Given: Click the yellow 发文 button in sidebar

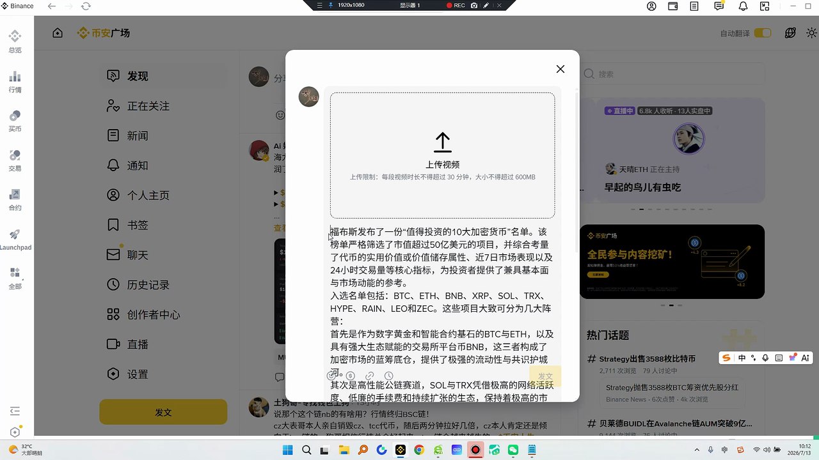Looking at the screenshot, I should (163, 412).
